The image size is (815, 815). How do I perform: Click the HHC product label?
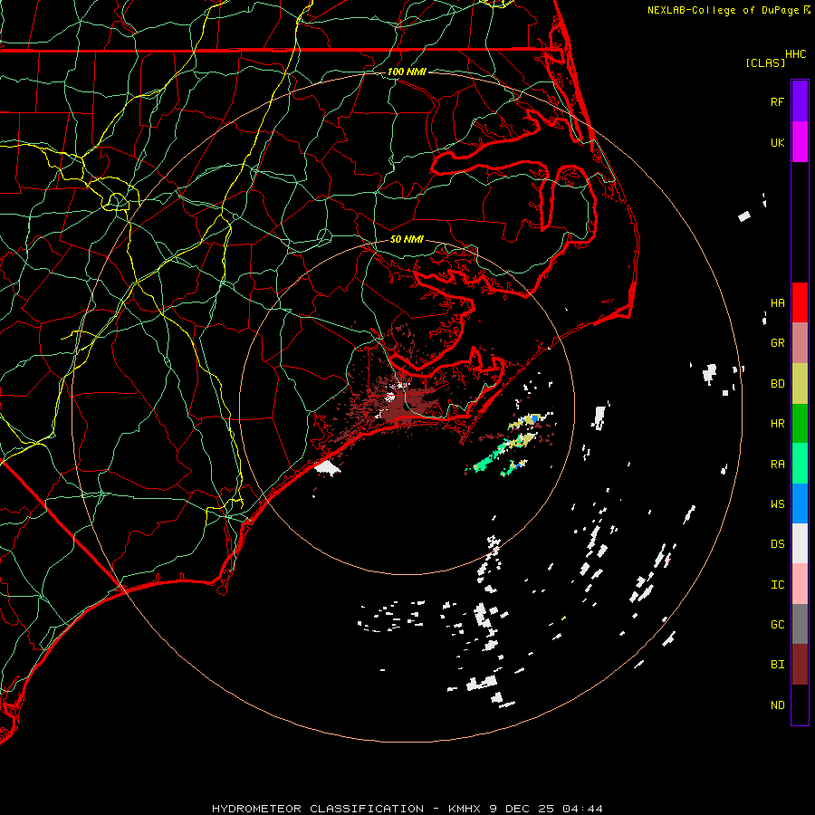pyautogui.click(x=796, y=54)
